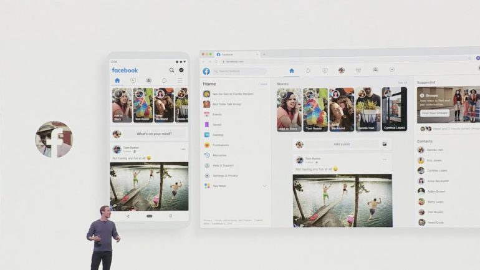
Task: Open the lake jump photo in desktop feed
Action: click(343, 201)
